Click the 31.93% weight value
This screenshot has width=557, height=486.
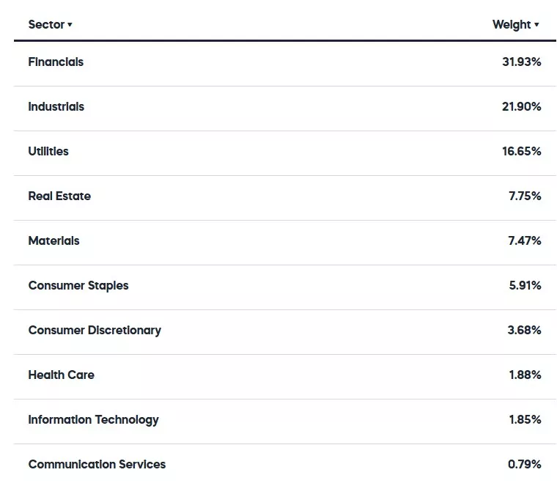click(x=521, y=62)
